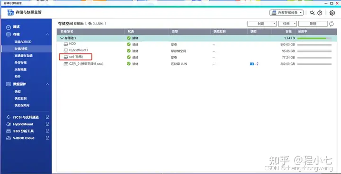
Task: Click 厚存储空间 type cell
Action: click(x=179, y=51)
